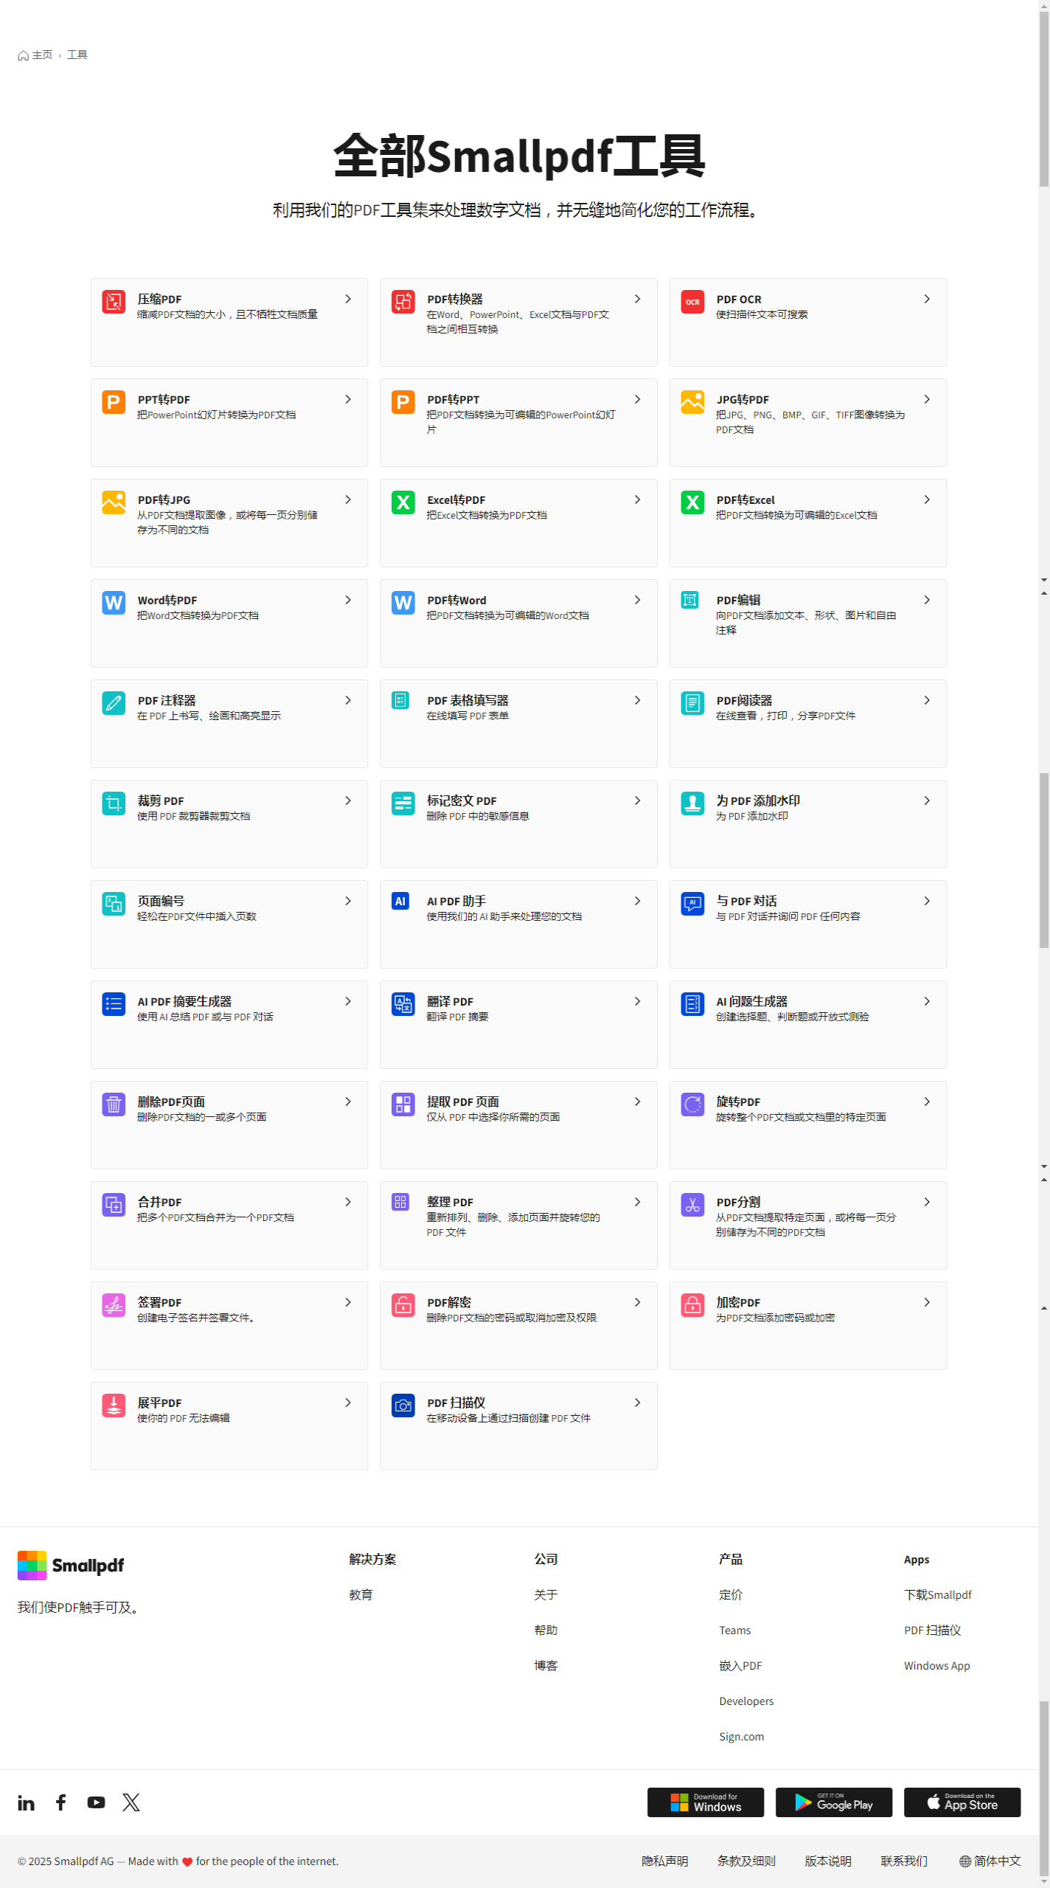Open the 版本说明 link
This screenshot has height=1888, width=1050.
point(828,1861)
